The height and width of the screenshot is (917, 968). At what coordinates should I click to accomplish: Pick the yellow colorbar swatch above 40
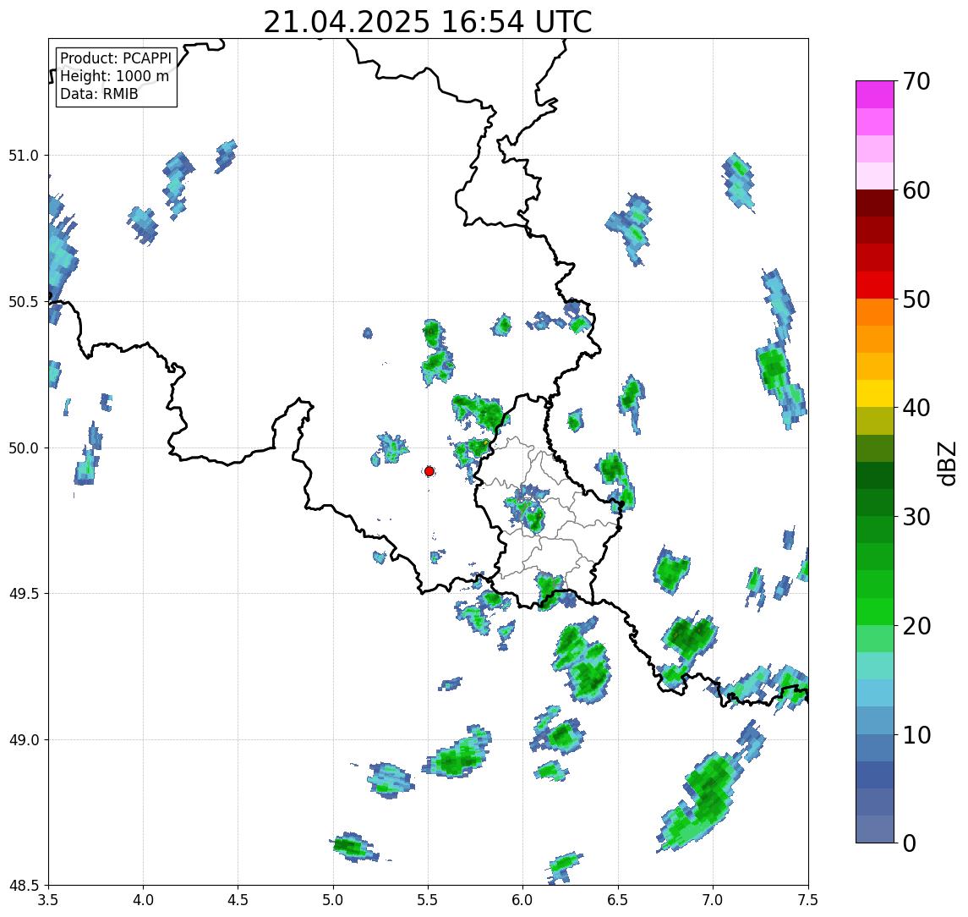(x=875, y=393)
